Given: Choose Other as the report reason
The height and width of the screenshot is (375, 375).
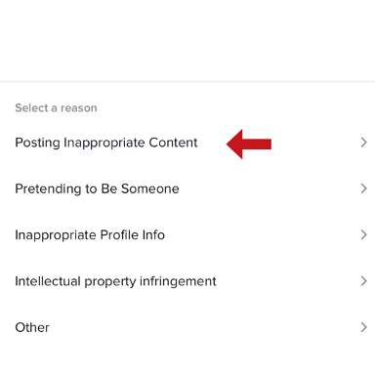Looking at the screenshot, I should coord(32,327).
